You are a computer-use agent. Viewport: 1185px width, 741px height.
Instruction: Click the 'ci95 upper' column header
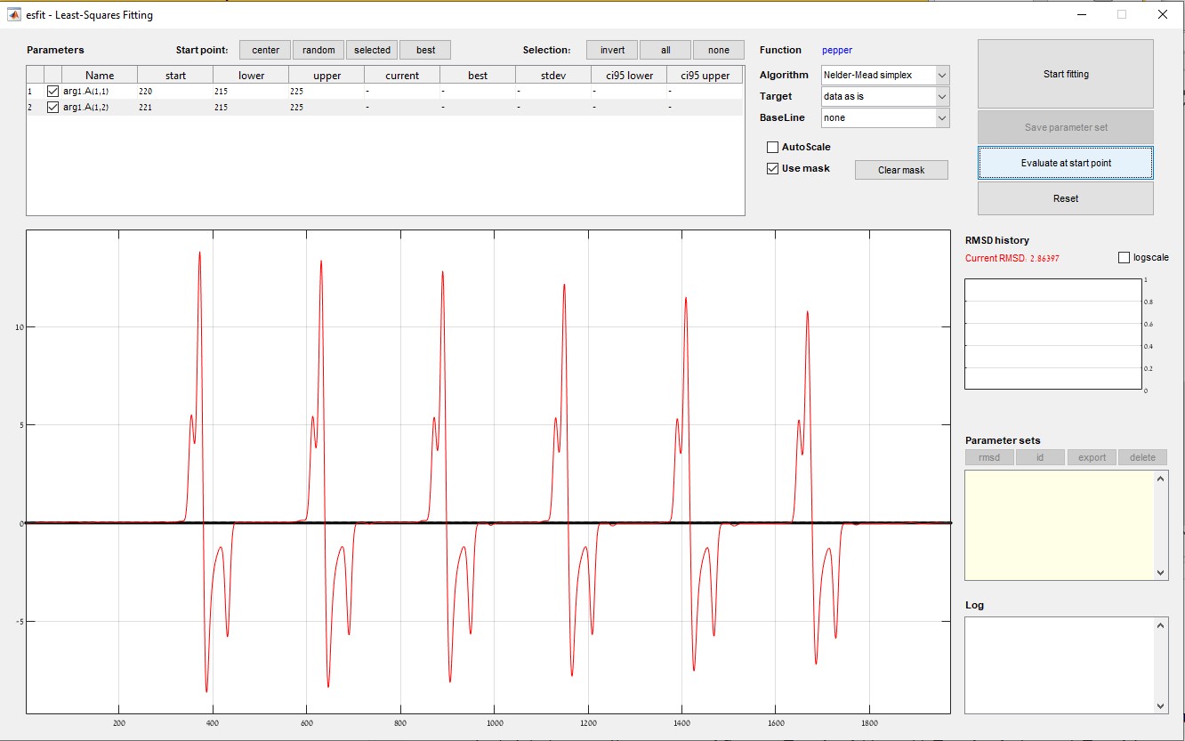705,76
